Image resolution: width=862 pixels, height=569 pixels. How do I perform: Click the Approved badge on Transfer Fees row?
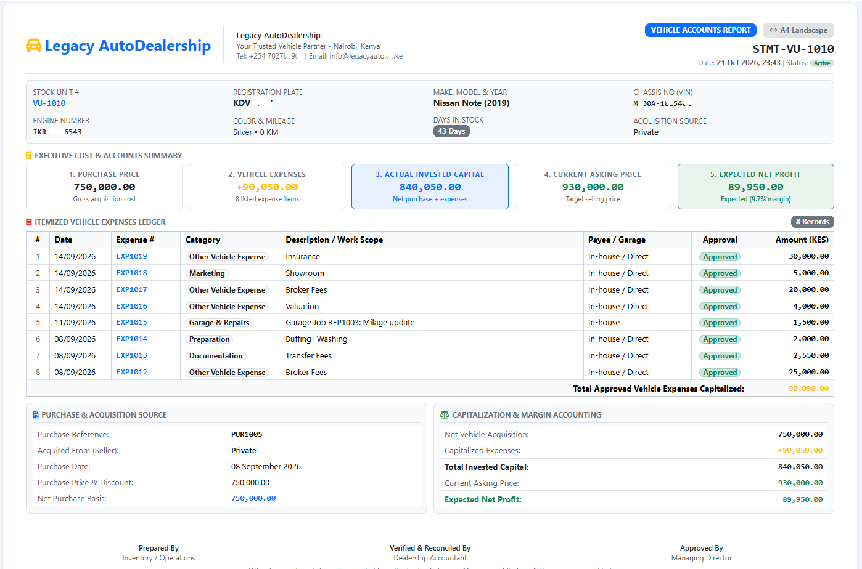coord(720,356)
